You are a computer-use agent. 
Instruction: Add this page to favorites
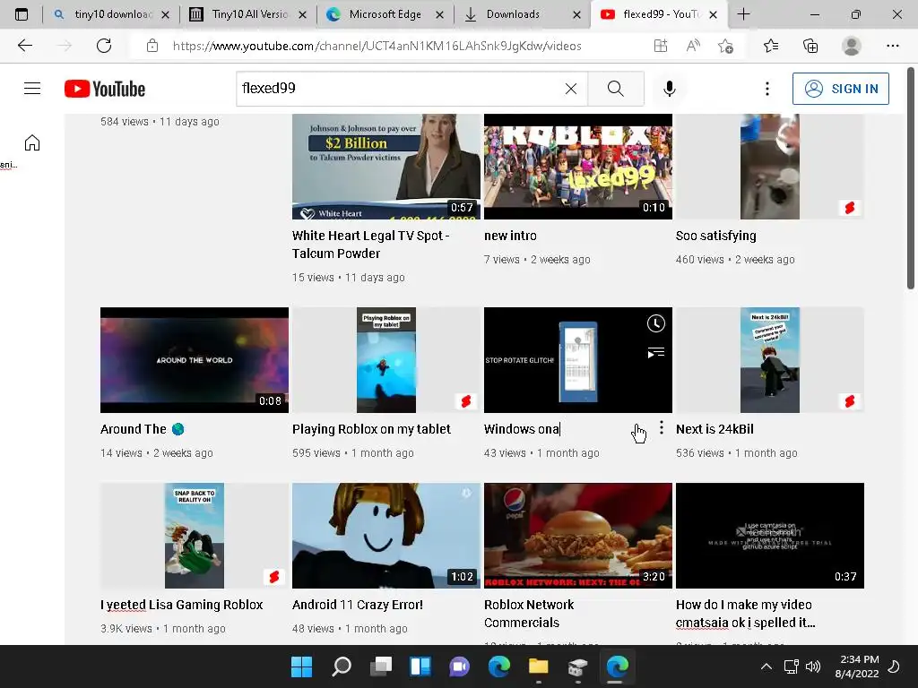pos(725,46)
